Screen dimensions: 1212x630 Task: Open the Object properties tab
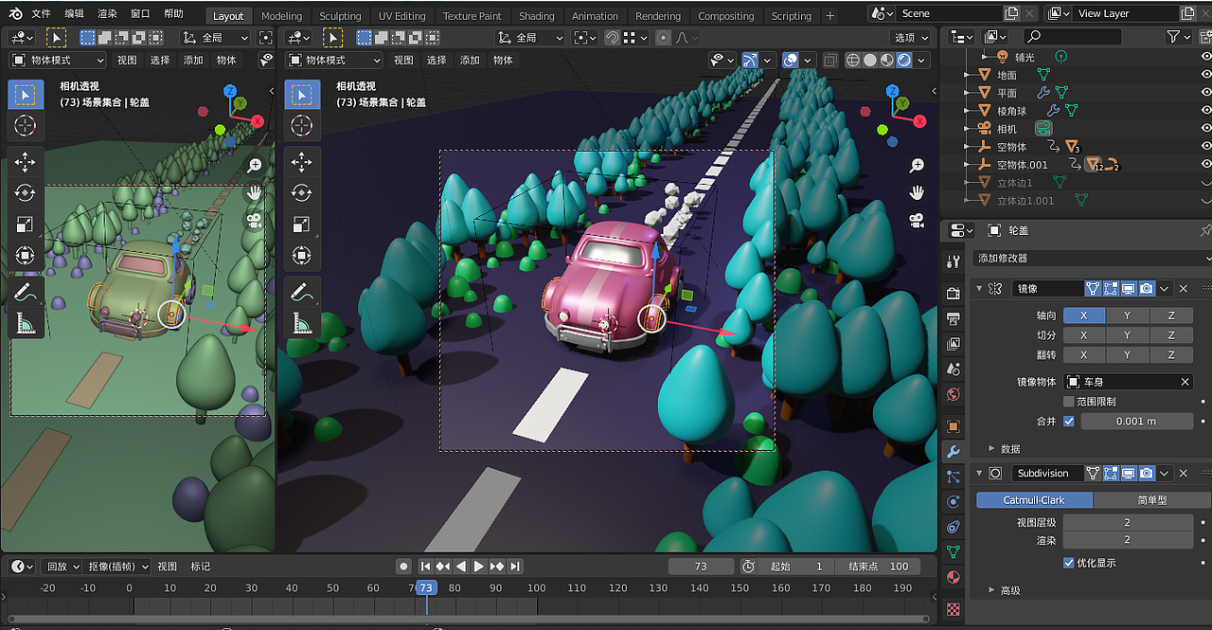point(954,426)
